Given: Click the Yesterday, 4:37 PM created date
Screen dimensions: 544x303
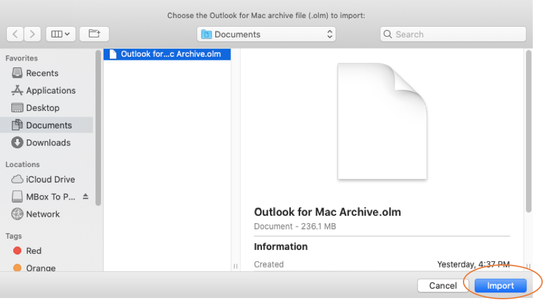Looking at the screenshot, I should [x=474, y=264].
